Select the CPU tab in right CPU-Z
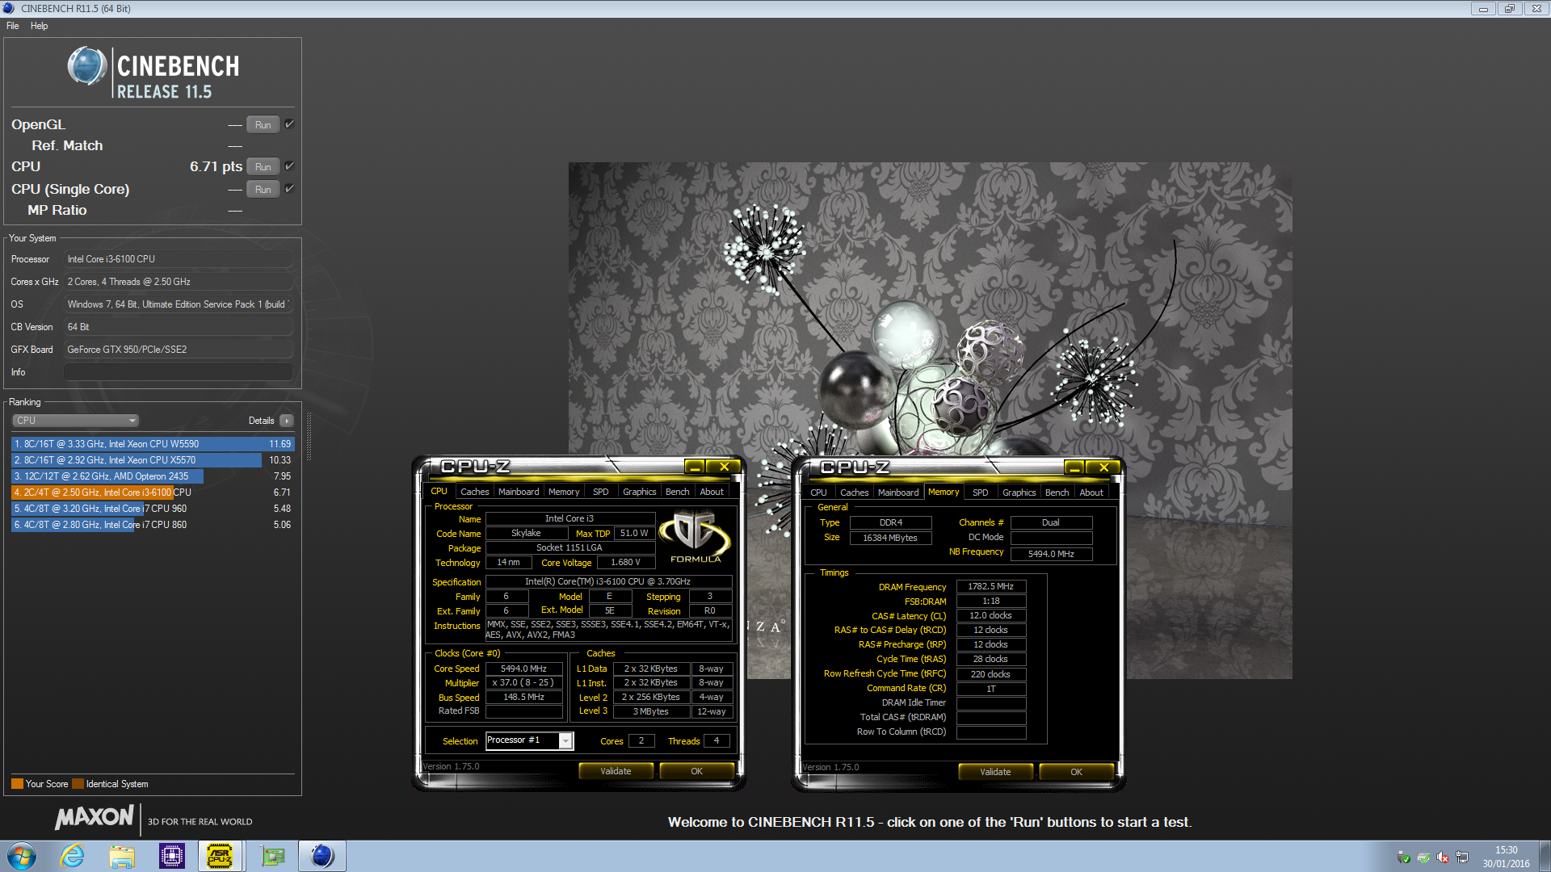 (x=818, y=493)
